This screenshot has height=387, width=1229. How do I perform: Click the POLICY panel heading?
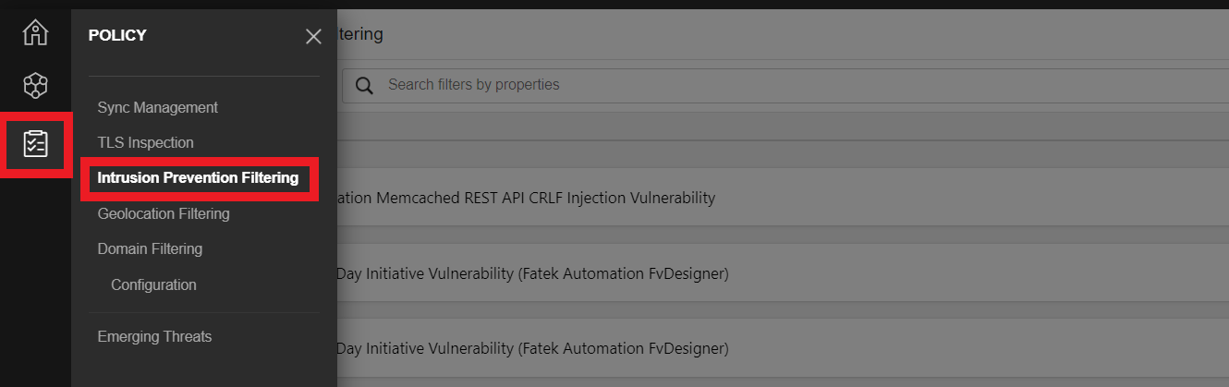pyautogui.click(x=117, y=35)
